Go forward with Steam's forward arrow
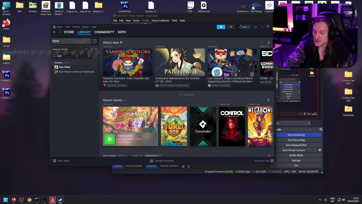This screenshot has width=362, height=204. 60,32
